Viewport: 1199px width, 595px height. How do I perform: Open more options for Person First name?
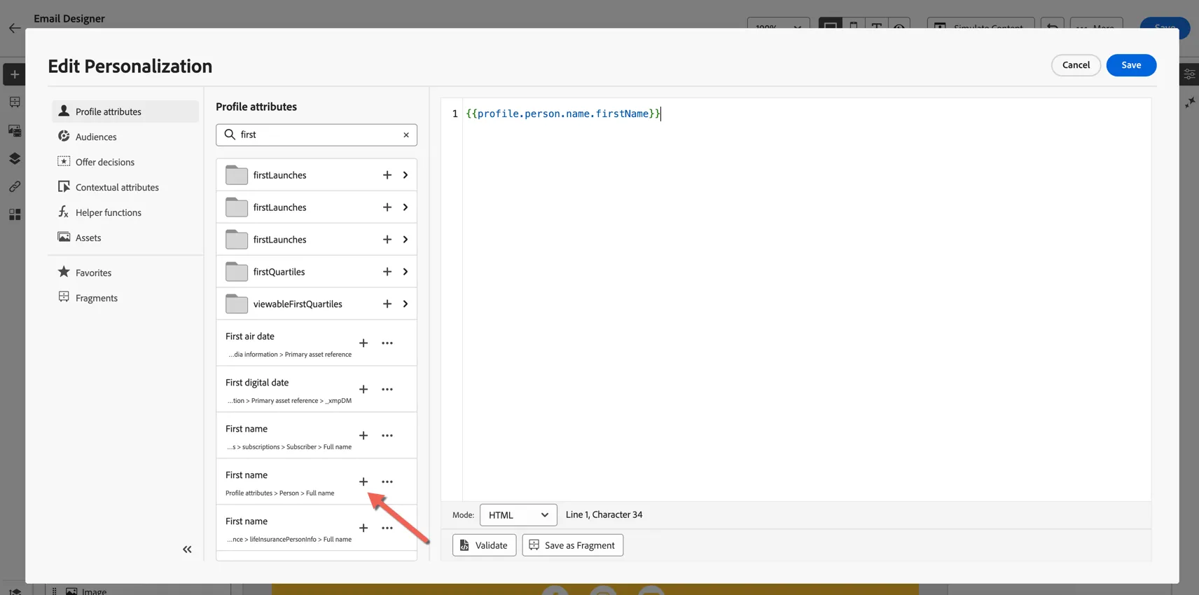pyautogui.click(x=387, y=482)
